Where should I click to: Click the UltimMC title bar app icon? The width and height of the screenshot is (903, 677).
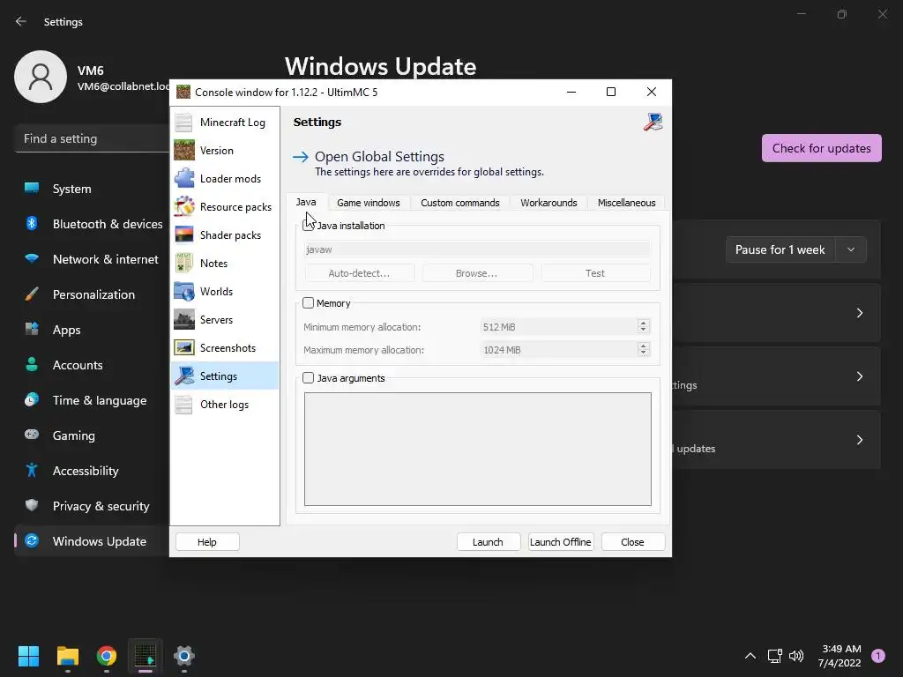tap(183, 92)
